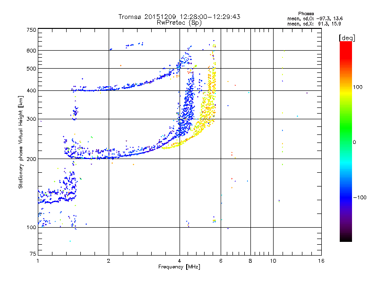Pick the green colorbar region near 0
378x284 pixels.
(x=346, y=135)
